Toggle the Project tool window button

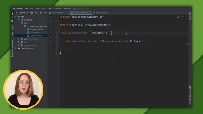point(12,17)
